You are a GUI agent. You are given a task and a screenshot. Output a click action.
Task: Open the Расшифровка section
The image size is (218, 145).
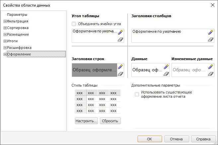19,48
